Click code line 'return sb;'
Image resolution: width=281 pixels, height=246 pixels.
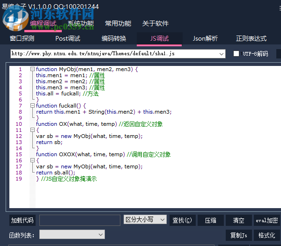[x=49, y=142]
